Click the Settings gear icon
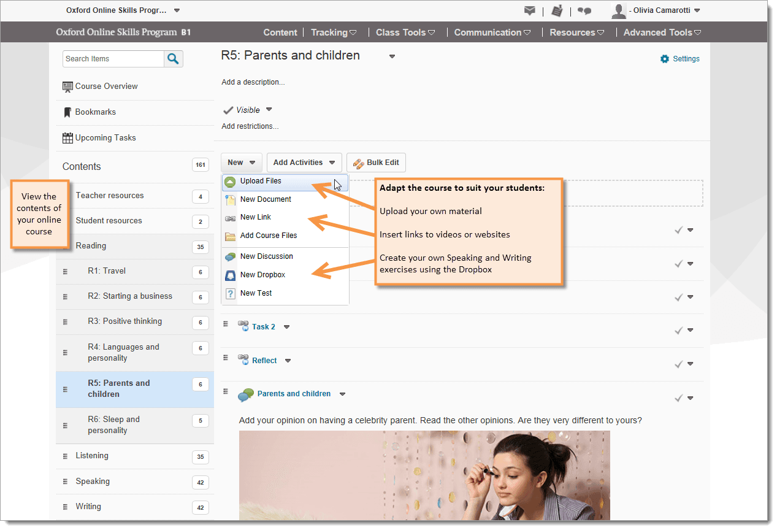This screenshot has height=530, width=777. click(x=665, y=59)
